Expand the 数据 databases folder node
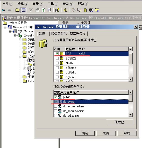Image resolution: width=142 pixels, height=148 pixels. point(20,40)
